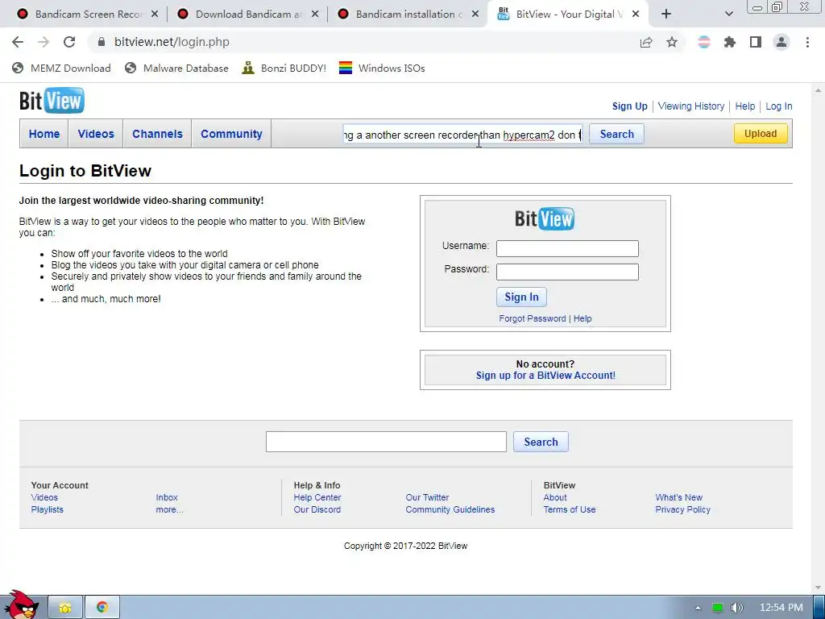Click the footer search input

386,442
